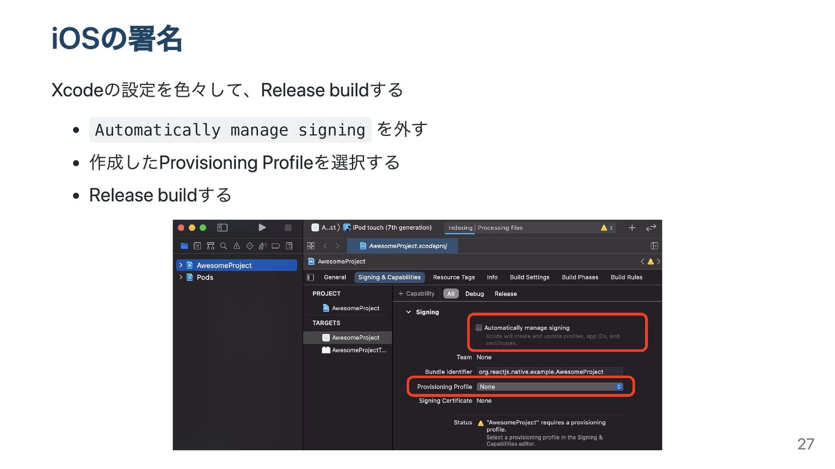Toggle the project/targets list sidebar button
This screenshot has height=469, width=835.
(x=311, y=277)
